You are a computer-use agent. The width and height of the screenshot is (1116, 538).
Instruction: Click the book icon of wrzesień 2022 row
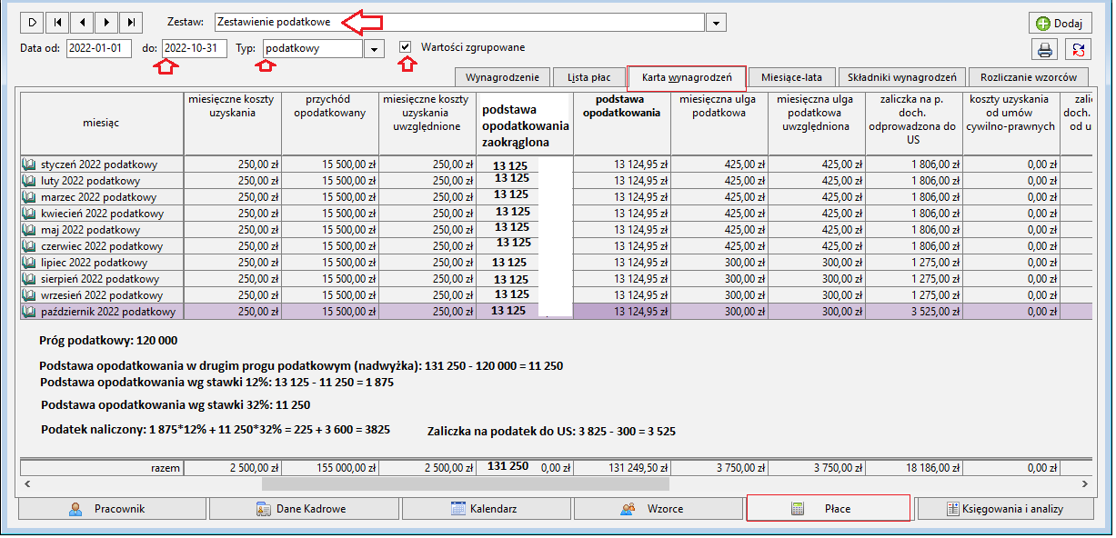coord(30,295)
